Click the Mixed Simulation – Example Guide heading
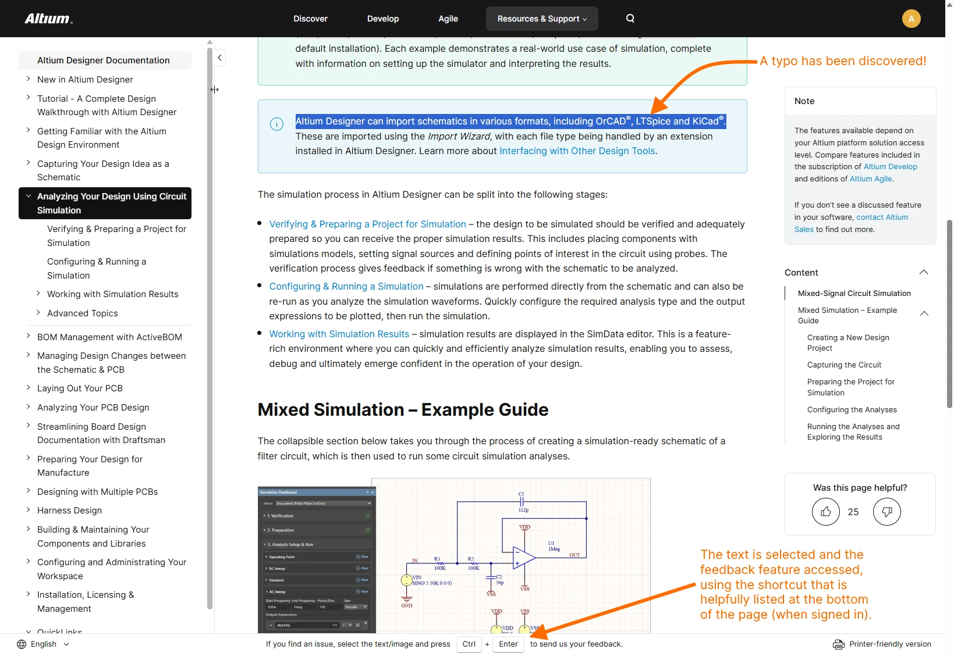 point(403,410)
